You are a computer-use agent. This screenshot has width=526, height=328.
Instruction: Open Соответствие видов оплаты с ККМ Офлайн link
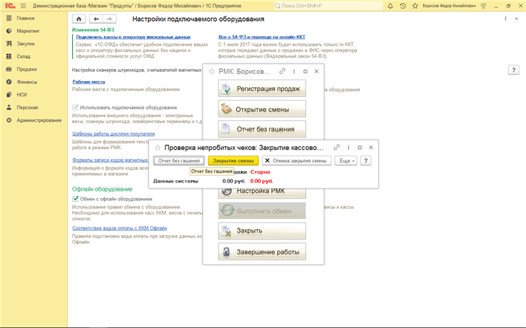[x=119, y=228]
